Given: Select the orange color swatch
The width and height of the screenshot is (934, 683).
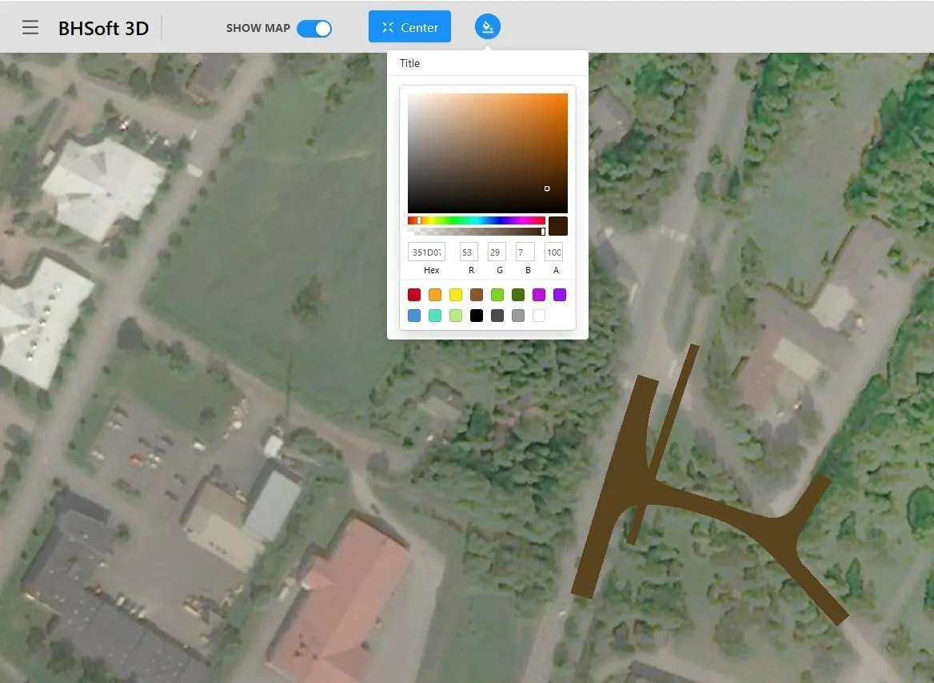Looking at the screenshot, I should (435, 295).
